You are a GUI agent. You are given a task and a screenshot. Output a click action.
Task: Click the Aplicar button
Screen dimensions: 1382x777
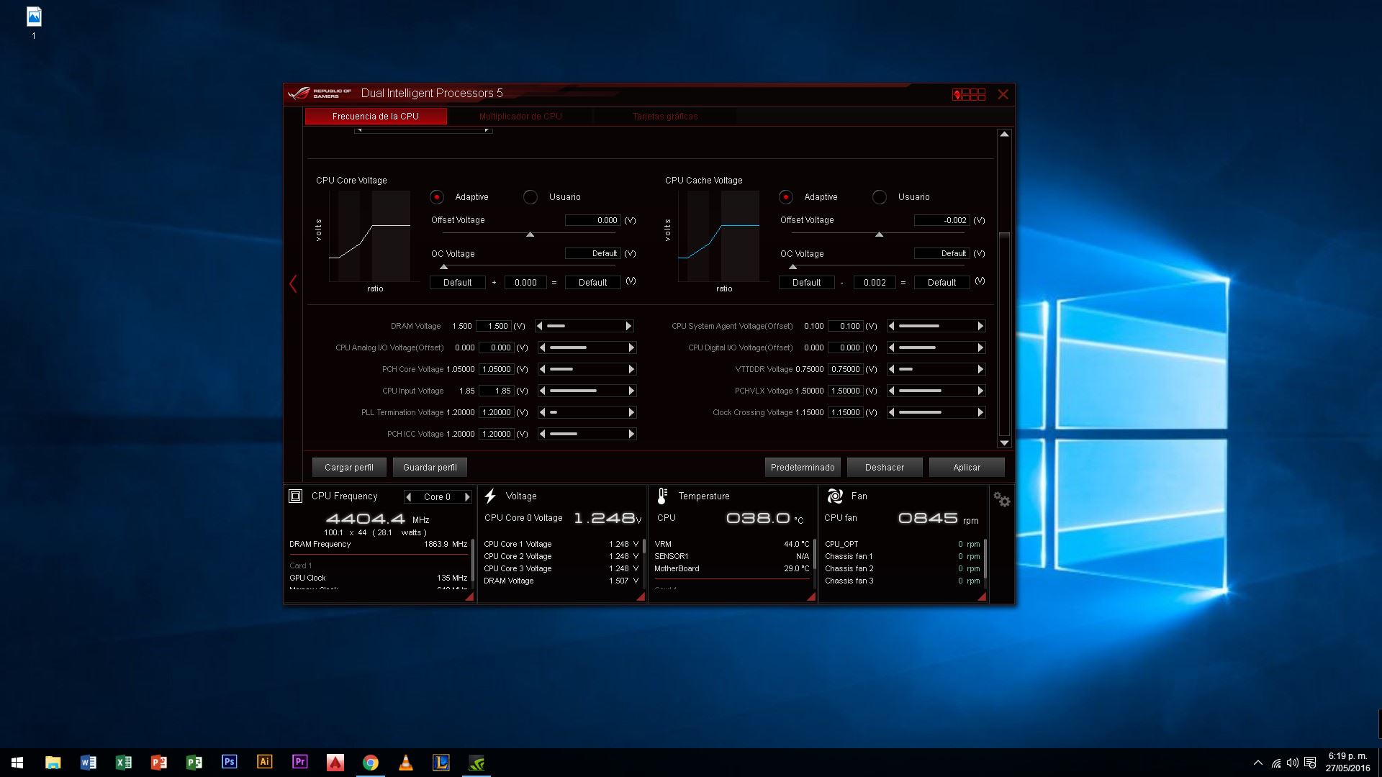[966, 468]
